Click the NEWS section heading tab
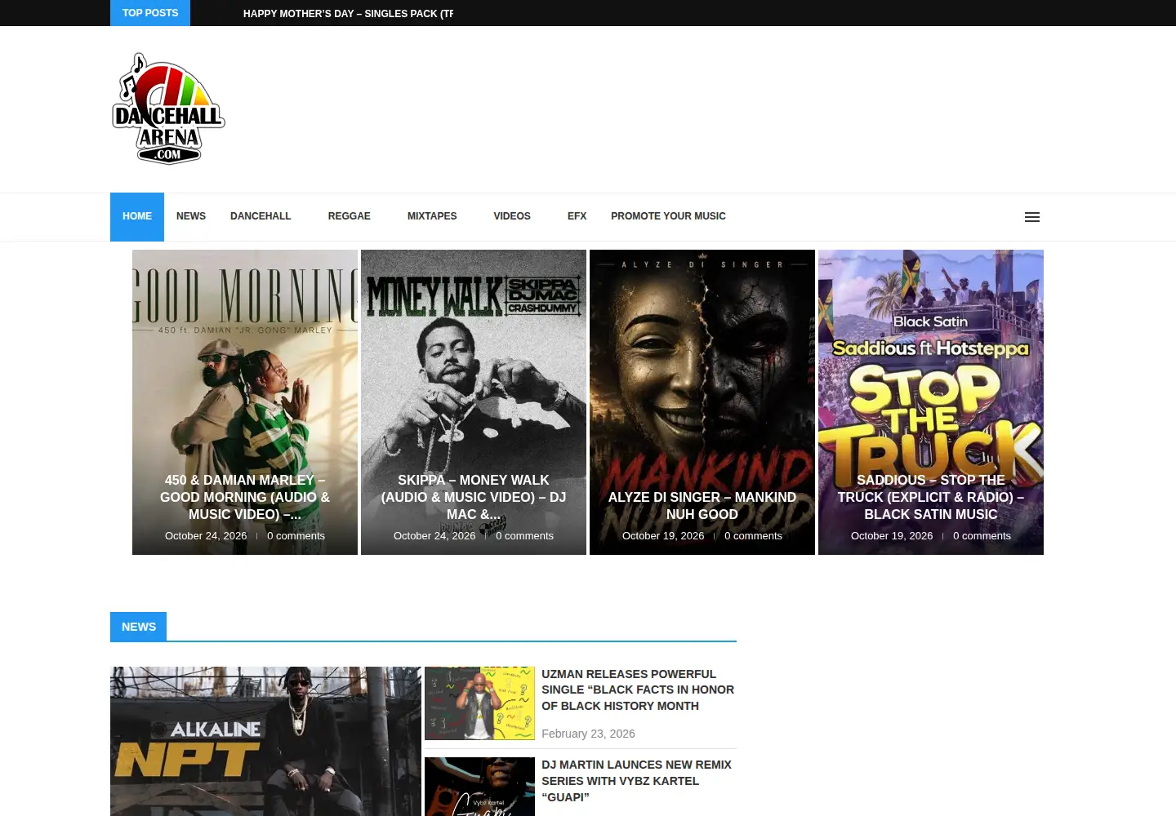This screenshot has width=1176, height=816. pos(139,627)
